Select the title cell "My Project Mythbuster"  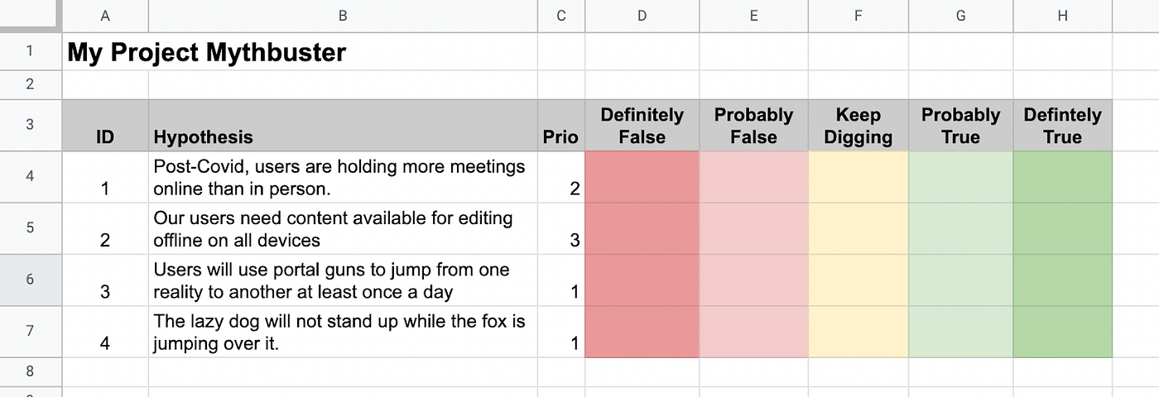coord(207,53)
